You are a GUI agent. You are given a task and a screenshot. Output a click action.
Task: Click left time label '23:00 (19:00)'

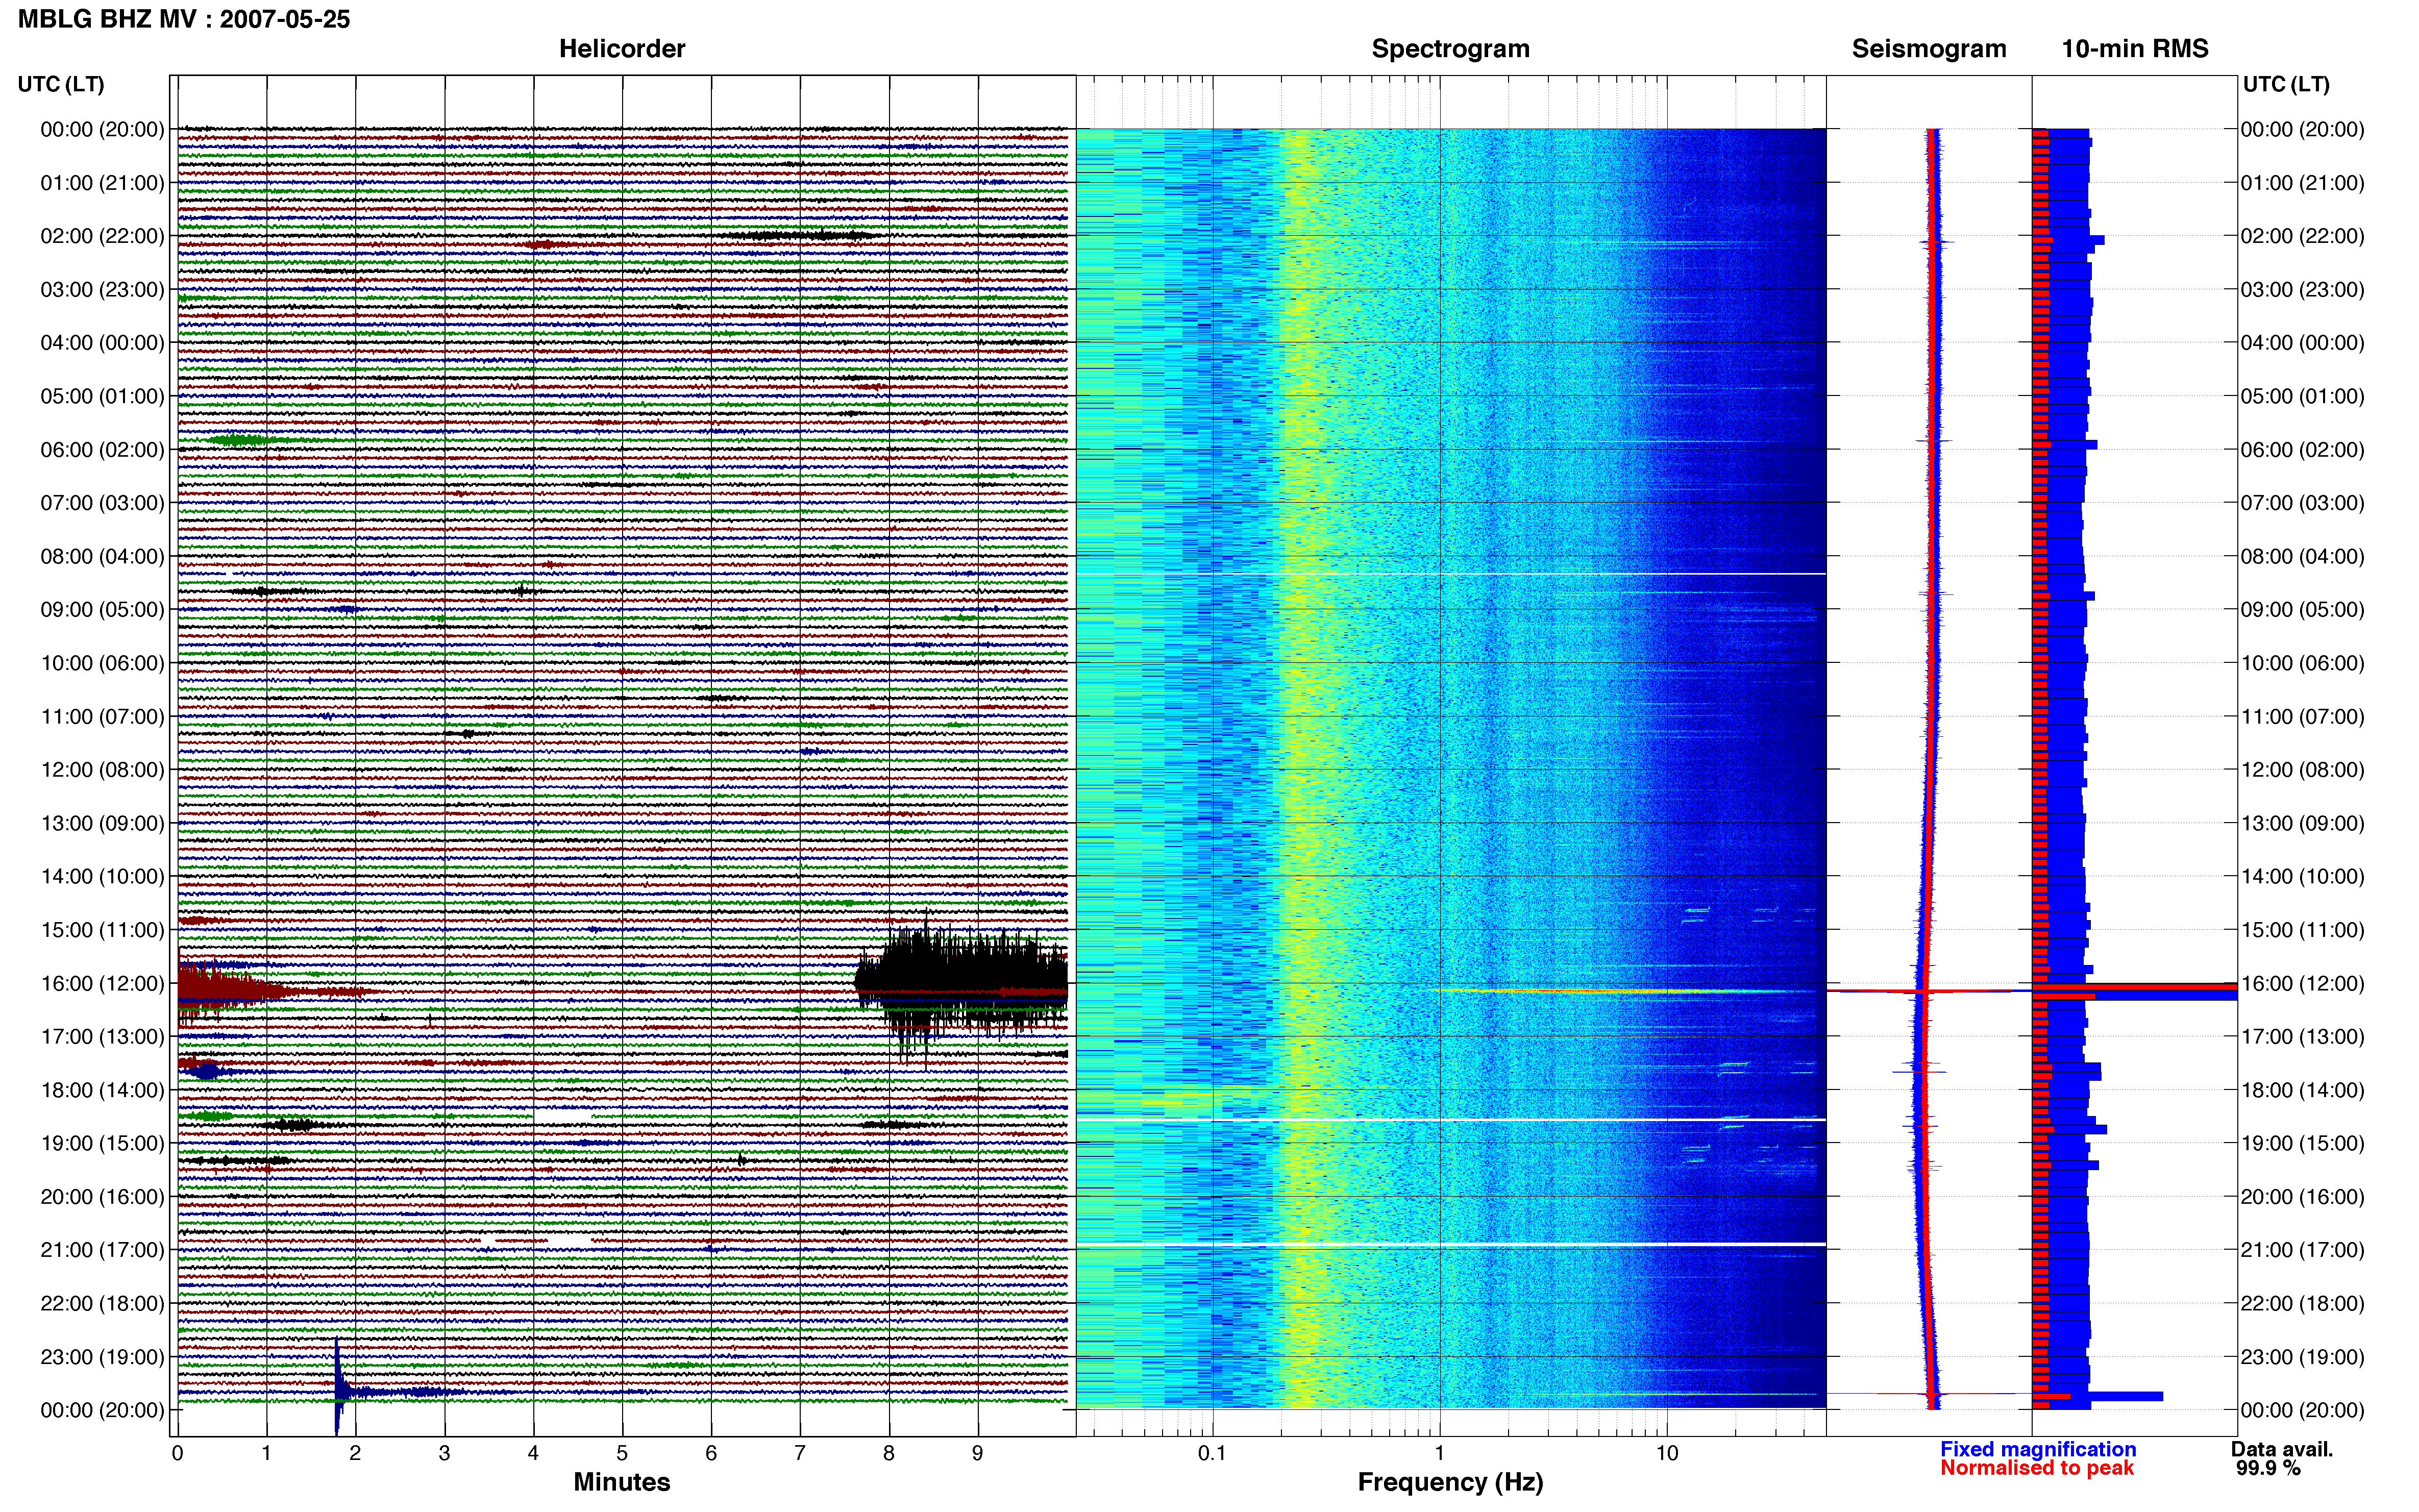(102, 1357)
